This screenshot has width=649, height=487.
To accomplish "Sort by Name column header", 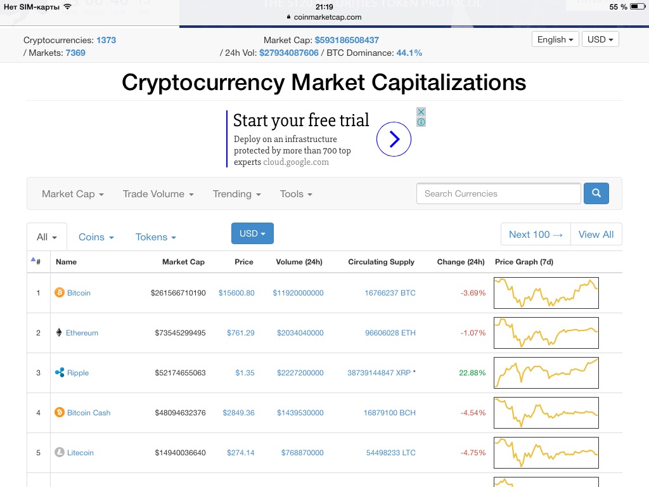I will (66, 262).
